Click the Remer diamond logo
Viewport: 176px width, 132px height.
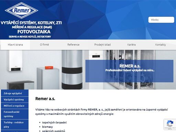(x=21, y=10)
